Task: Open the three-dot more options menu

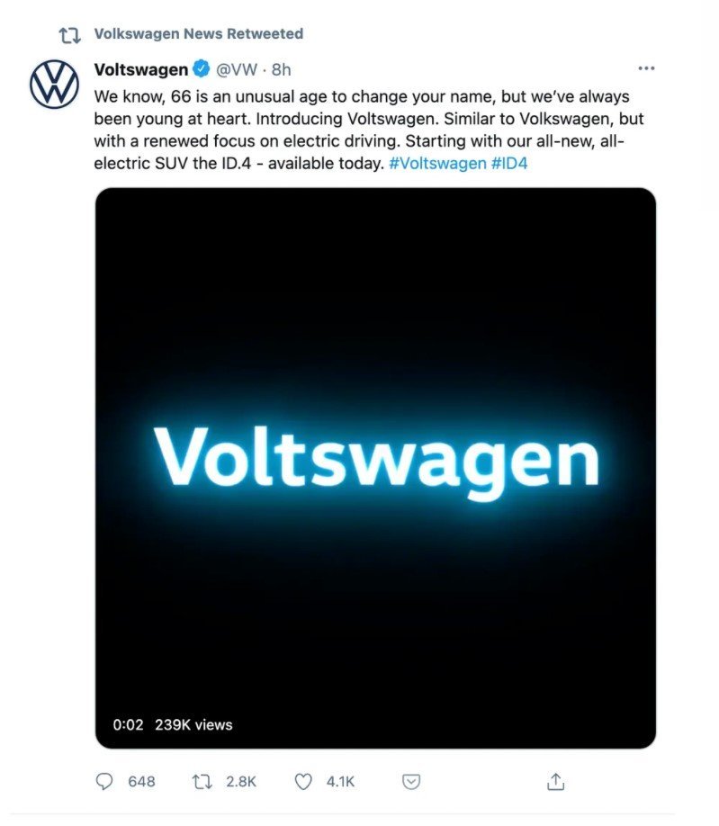Action: pos(646,68)
